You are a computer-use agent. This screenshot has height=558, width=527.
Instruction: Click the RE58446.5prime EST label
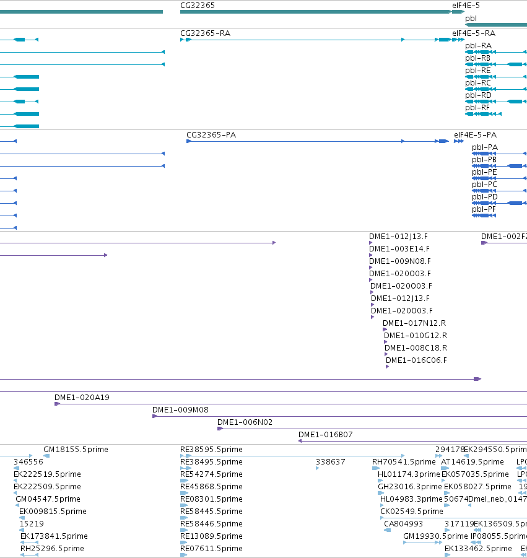[211, 524]
